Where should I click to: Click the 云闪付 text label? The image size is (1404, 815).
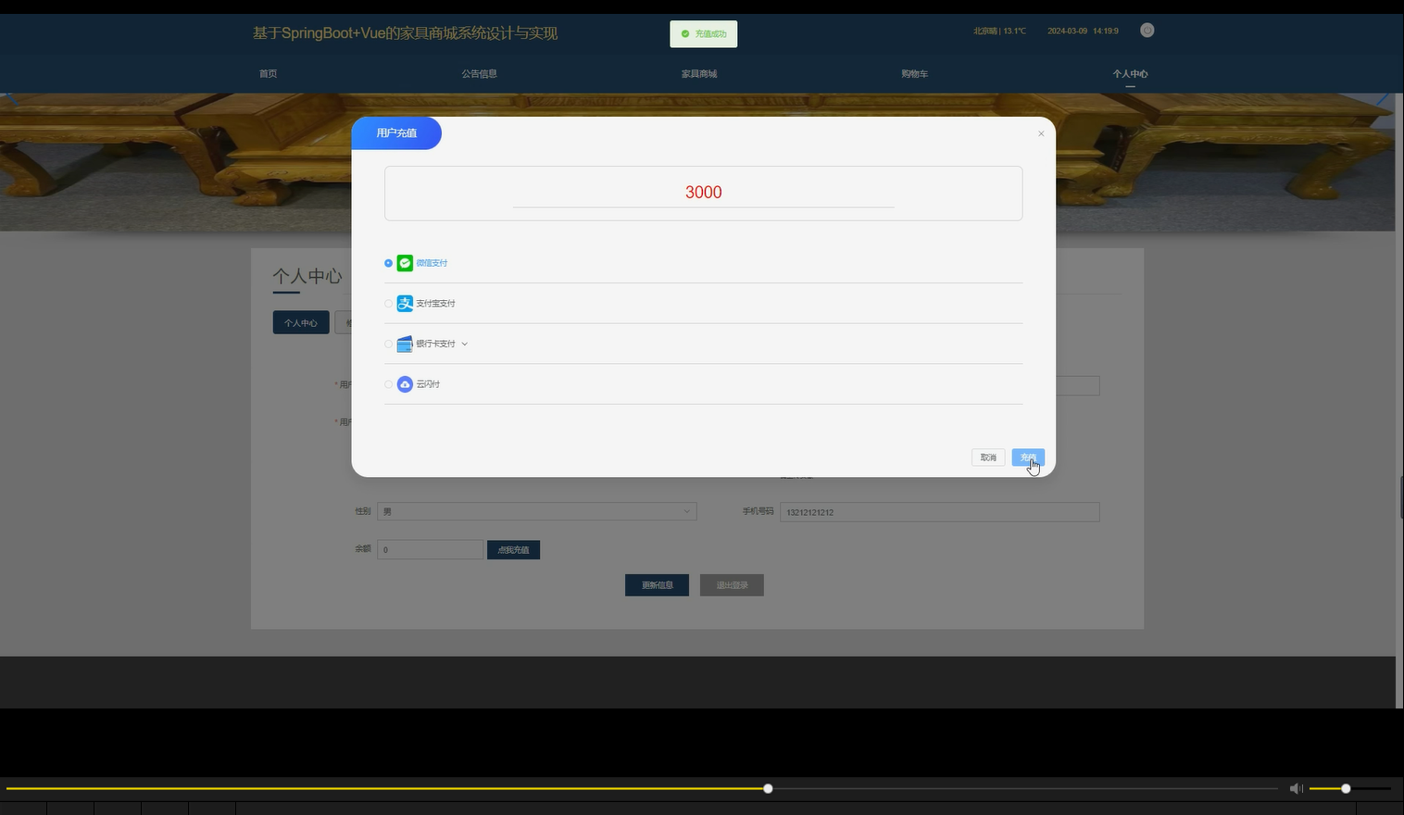point(428,384)
